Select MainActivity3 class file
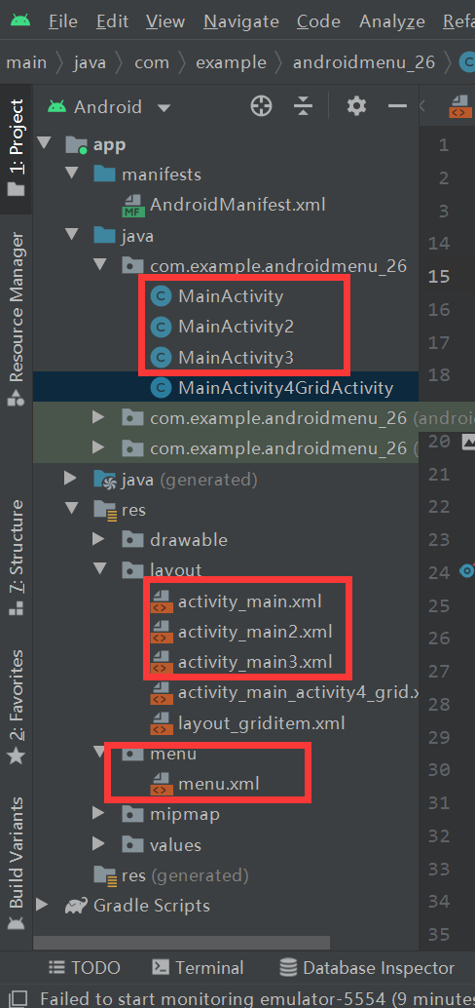Viewport: 475px width, 1008px height. 236,357
